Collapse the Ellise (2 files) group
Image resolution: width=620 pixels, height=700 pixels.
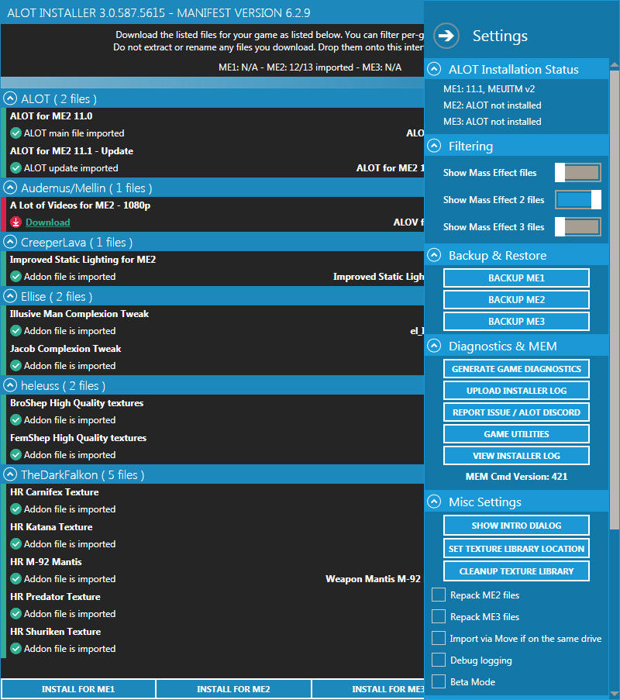click(x=10, y=296)
